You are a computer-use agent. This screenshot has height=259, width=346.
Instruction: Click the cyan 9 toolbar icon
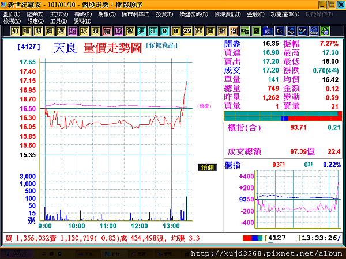(x=164, y=31)
